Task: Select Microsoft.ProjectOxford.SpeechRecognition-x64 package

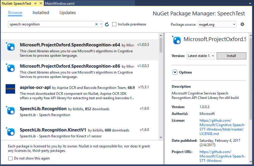Action: coord(80,50)
